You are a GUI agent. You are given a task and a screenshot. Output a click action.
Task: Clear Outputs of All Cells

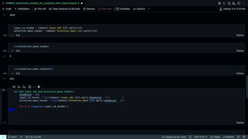click(x=64, y=9)
